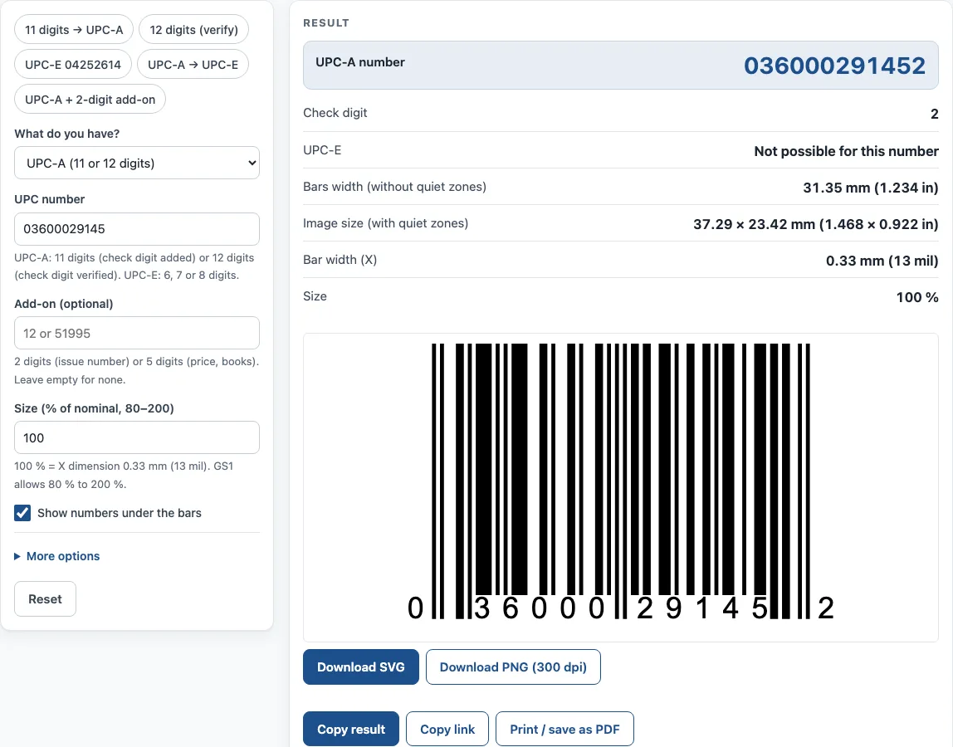
Task: Click the check digit value 2
Action: coord(934,114)
